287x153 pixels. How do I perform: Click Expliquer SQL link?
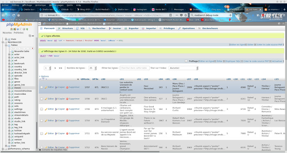233,61
